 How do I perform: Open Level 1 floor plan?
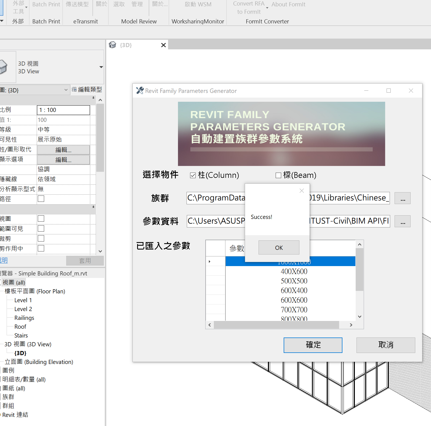click(23, 300)
